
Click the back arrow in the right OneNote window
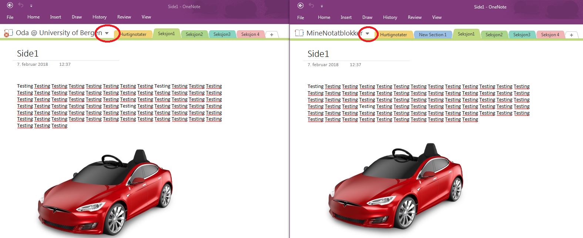click(301, 6)
